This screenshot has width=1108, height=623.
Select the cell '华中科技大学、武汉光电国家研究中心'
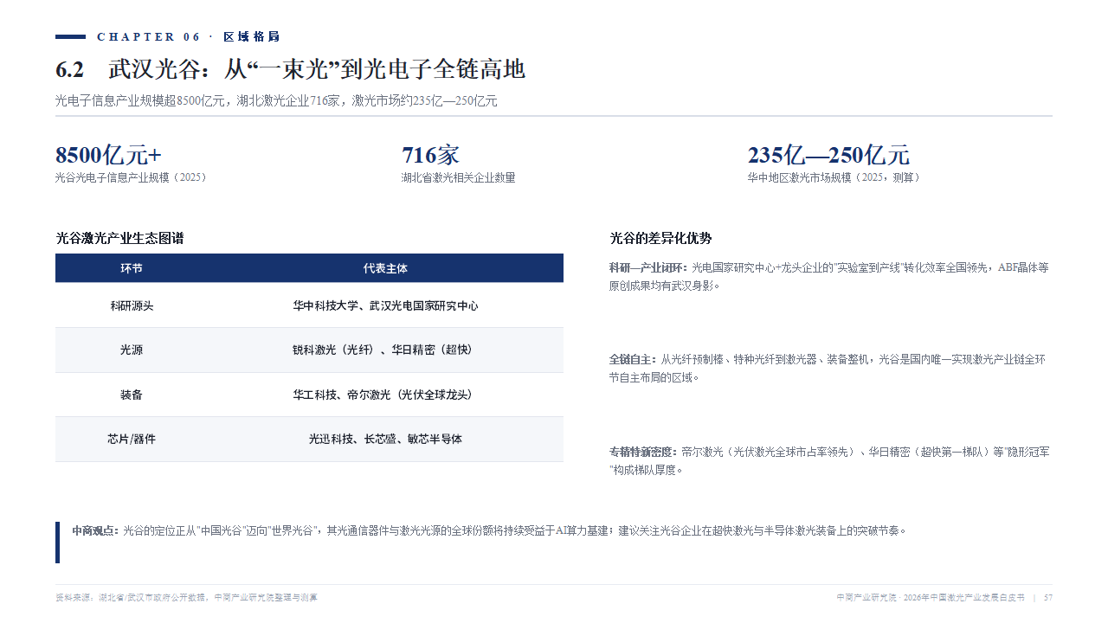tap(385, 305)
